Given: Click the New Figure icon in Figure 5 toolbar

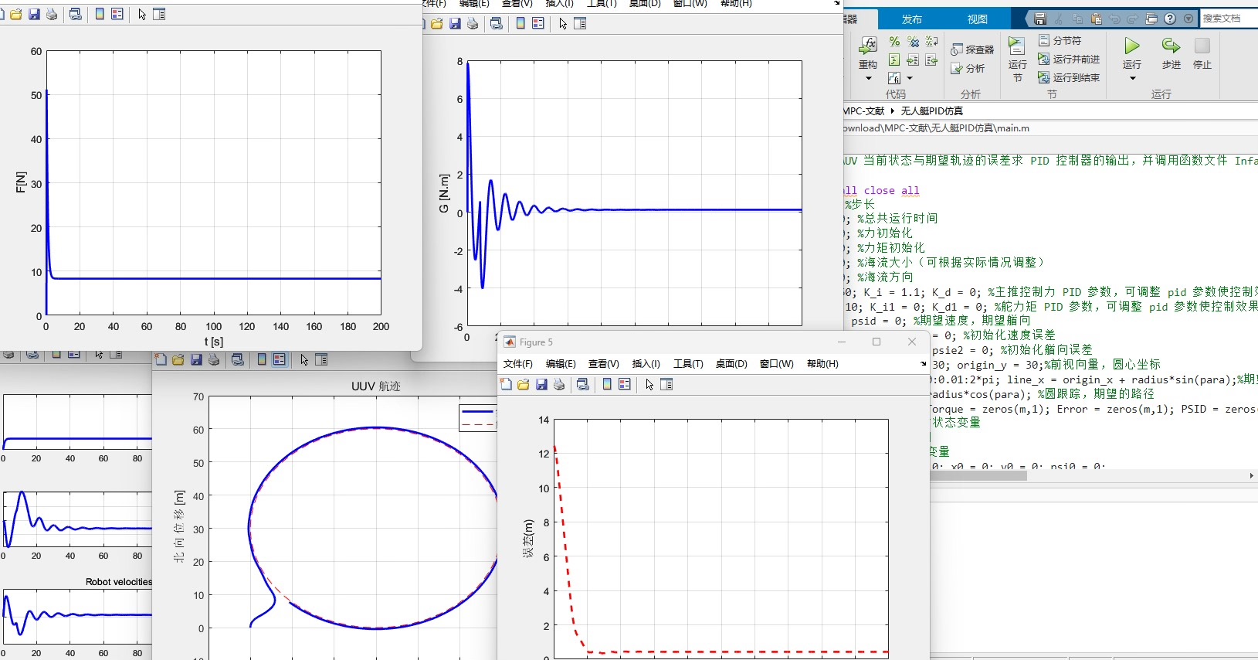Looking at the screenshot, I should tap(507, 384).
